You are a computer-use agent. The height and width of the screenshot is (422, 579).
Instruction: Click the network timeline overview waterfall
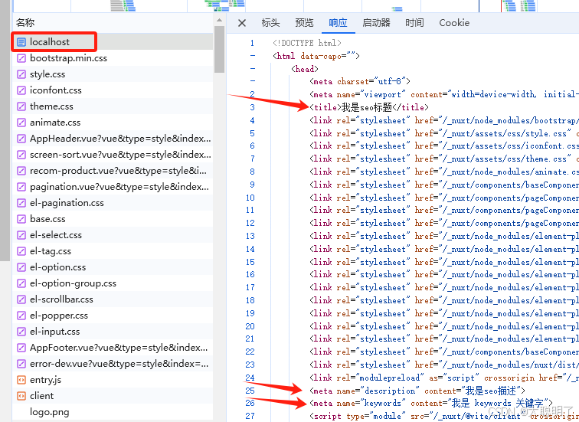coord(296,6)
